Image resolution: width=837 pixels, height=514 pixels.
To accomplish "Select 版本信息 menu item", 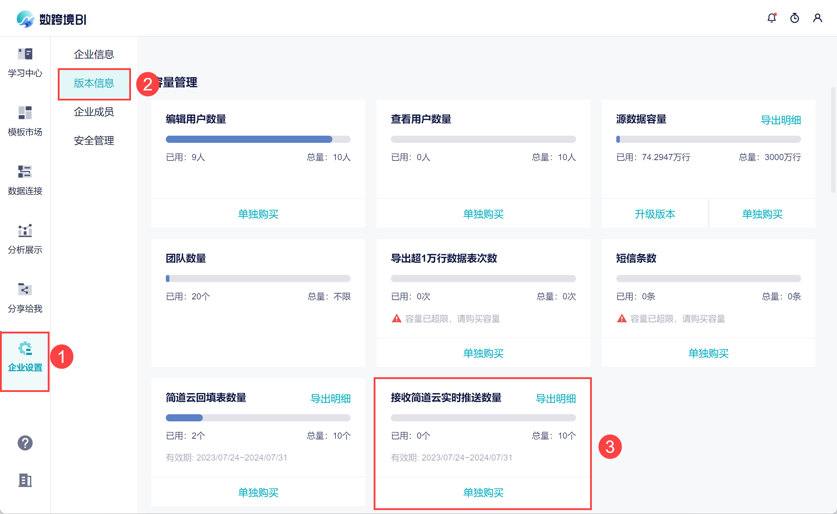I will click(94, 83).
